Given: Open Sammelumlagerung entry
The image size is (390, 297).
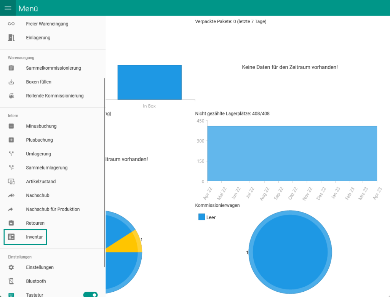Looking at the screenshot, I should click(46, 168).
